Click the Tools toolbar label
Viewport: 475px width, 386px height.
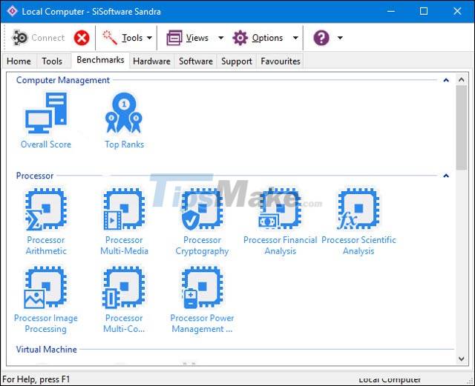[x=132, y=38]
